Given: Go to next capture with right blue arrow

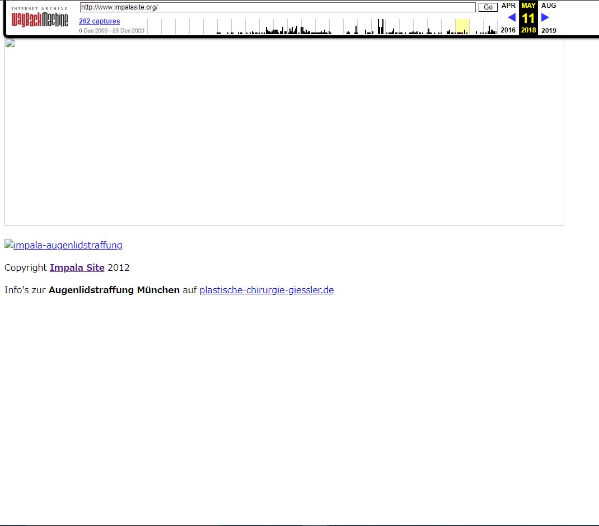Looking at the screenshot, I should pyautogui.click(x=545, y=17).
